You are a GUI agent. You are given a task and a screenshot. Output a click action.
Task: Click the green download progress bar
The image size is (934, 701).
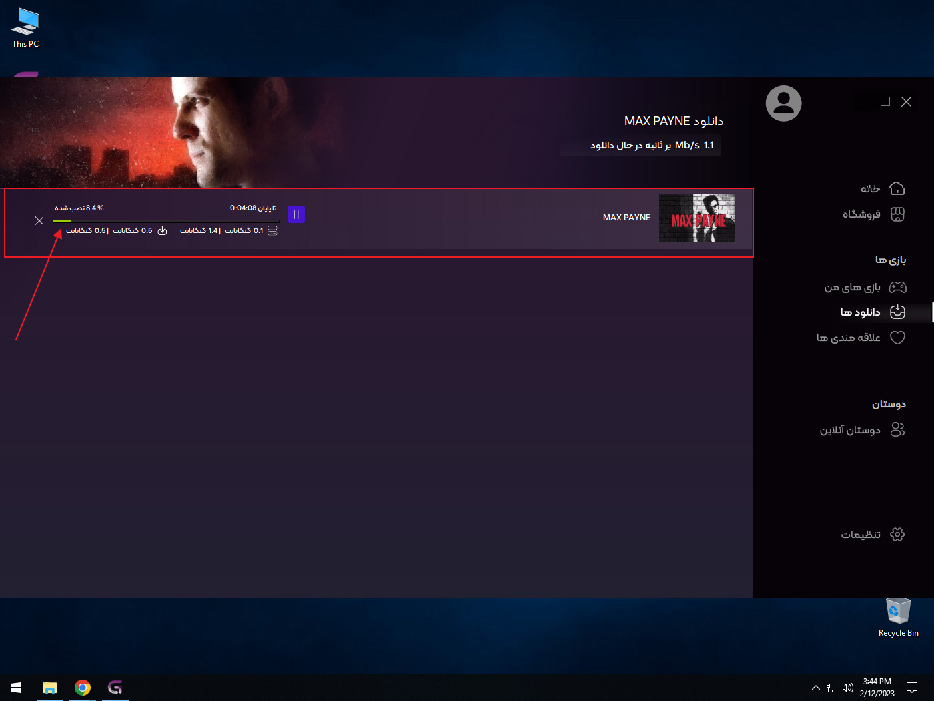pos(62,221)
